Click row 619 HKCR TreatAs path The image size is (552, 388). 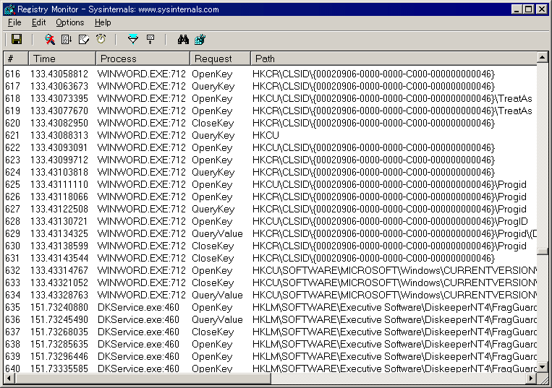(x=392, y=111)
